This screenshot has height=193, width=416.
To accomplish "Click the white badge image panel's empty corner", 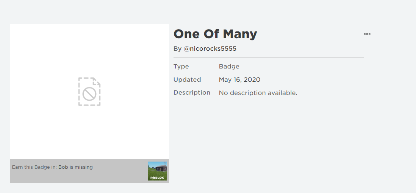I will 23,36.
